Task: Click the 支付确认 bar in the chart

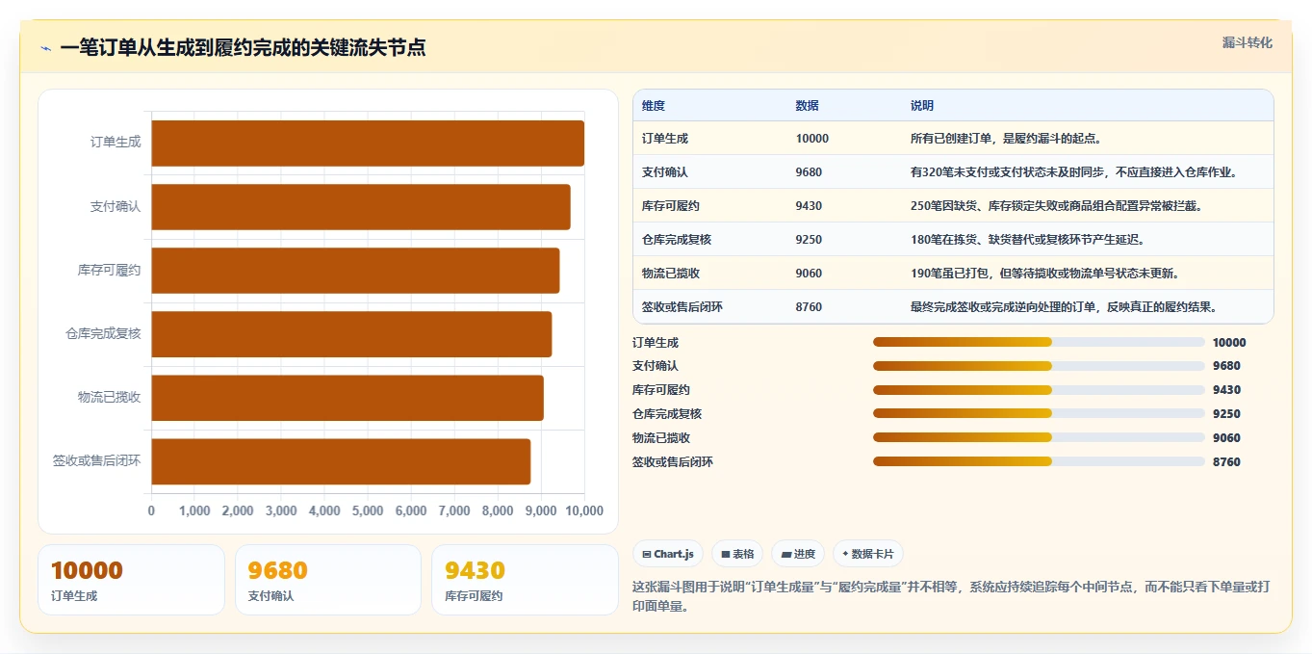Action: click(361, 206)
